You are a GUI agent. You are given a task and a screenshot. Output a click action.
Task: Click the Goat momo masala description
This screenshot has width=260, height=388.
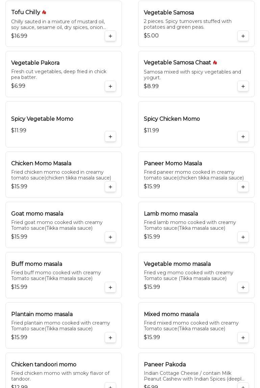tap(57, 225)
